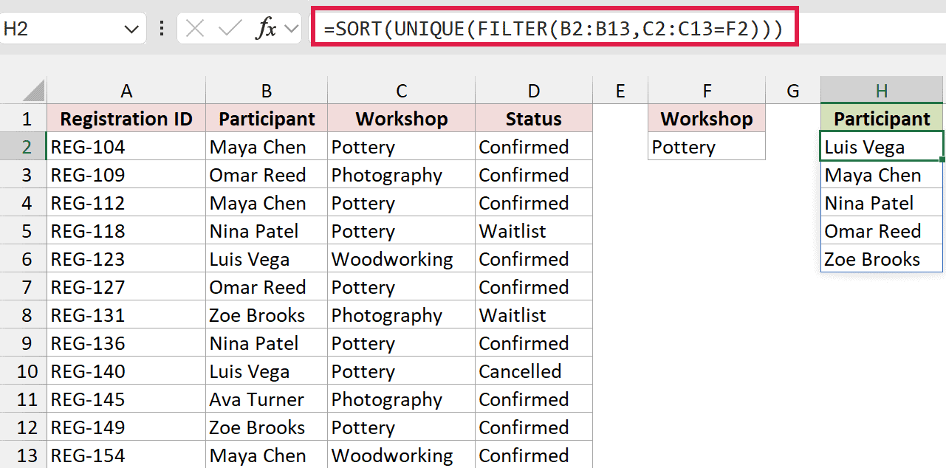Click cell REG-109
The height and width of the screenshot is (468, 946).
point(126,175)
